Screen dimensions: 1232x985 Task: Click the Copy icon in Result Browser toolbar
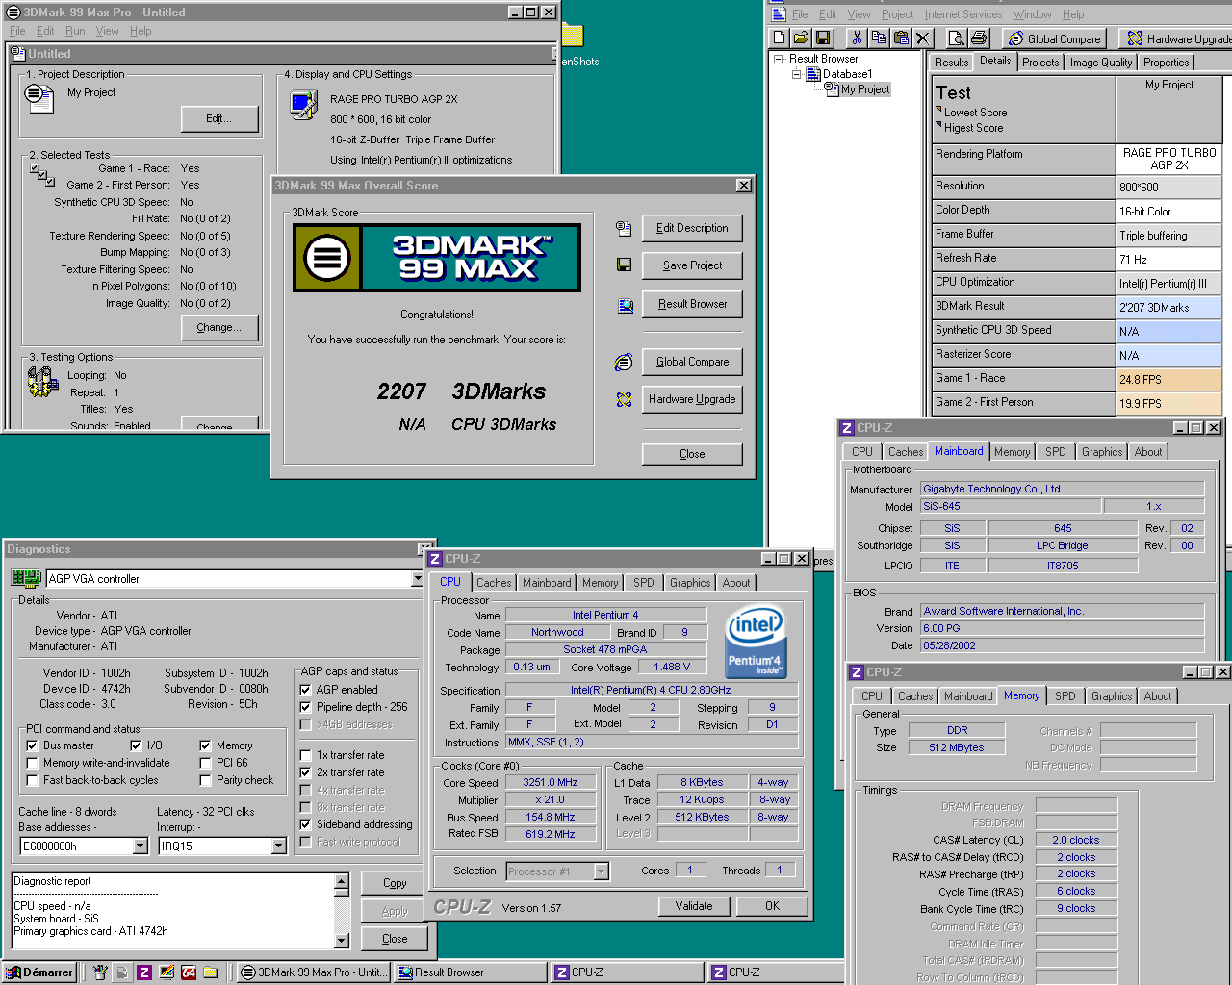(x=879, y=38)
